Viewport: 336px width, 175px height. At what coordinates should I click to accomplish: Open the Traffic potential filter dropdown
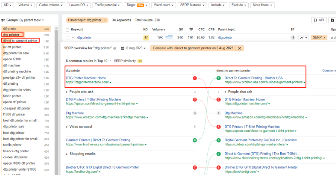pyautogui.click(x=108, y=5)
